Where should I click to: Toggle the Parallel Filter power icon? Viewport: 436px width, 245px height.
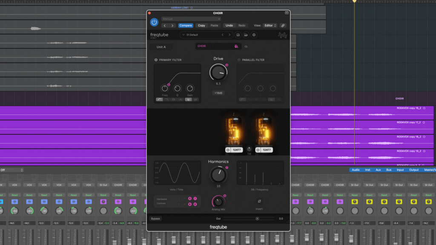[x=239, y=60]
